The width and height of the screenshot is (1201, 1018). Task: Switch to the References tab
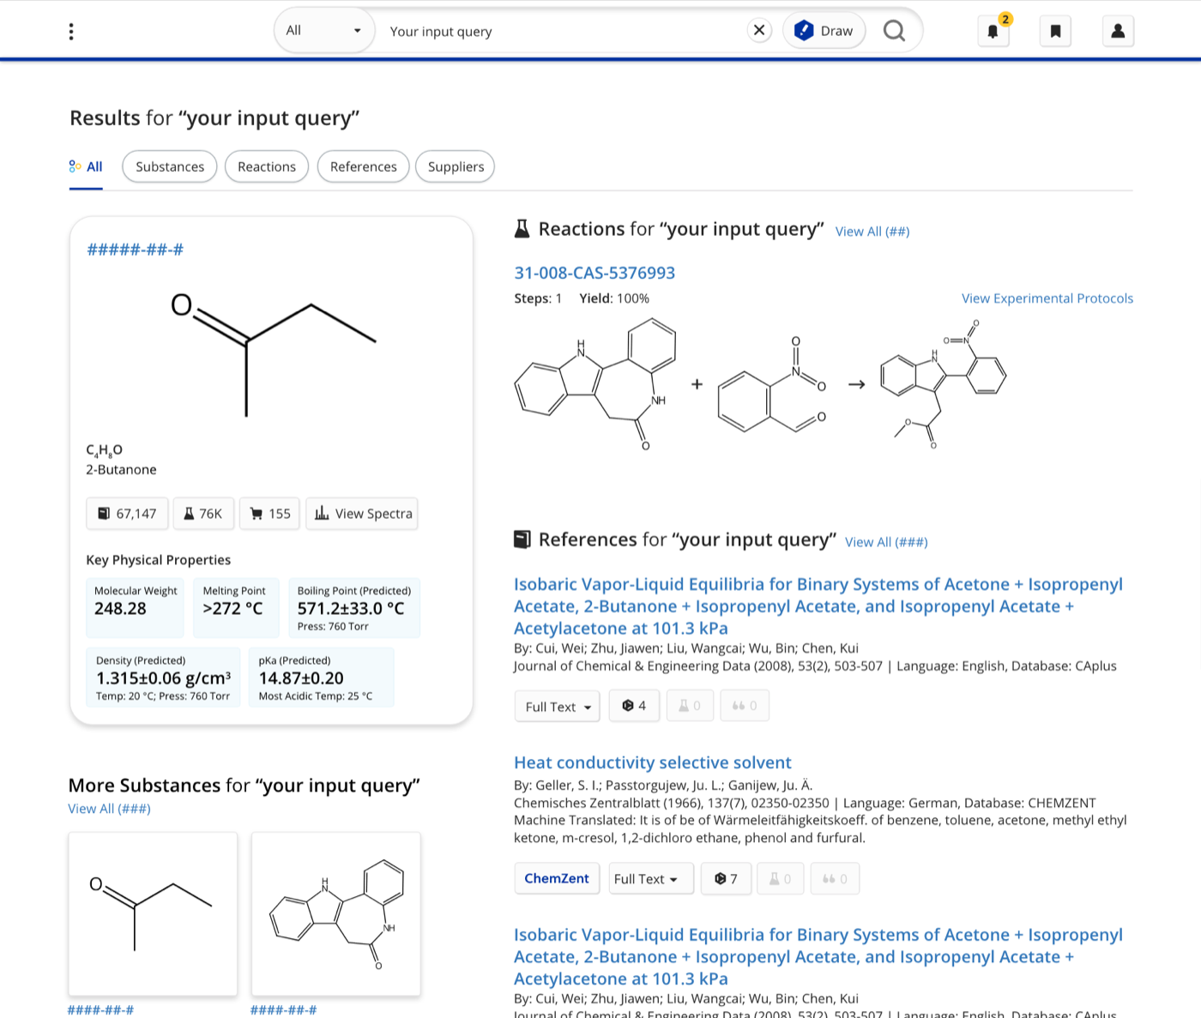click(x=364, y=166)
